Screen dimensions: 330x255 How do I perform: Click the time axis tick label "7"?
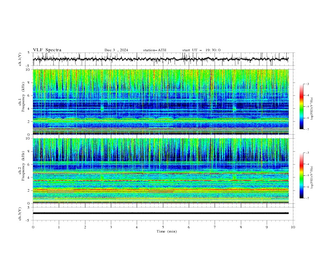[215, 227]
